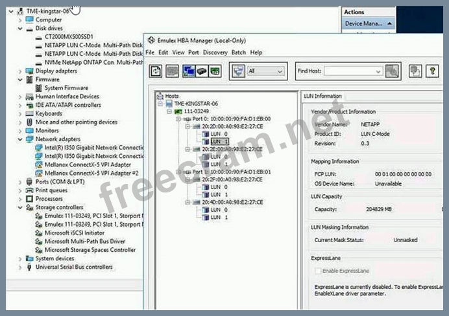Collapse Device Mana... section arrow in Actions

coord(389,23)
